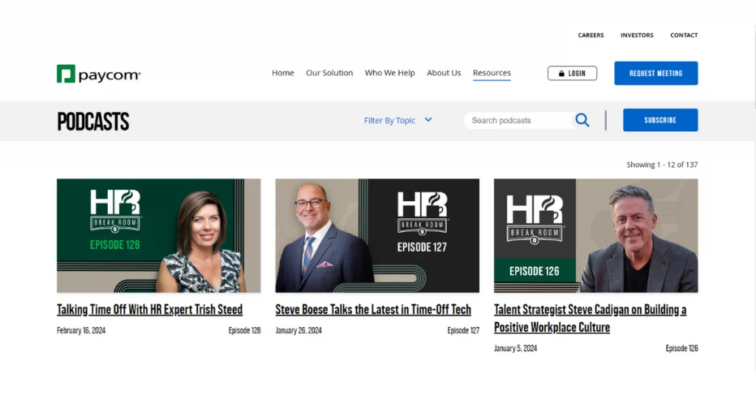The height and width of the screenshot is (395, 756).
Task: Click the Login button
Action: coord(572,73)
